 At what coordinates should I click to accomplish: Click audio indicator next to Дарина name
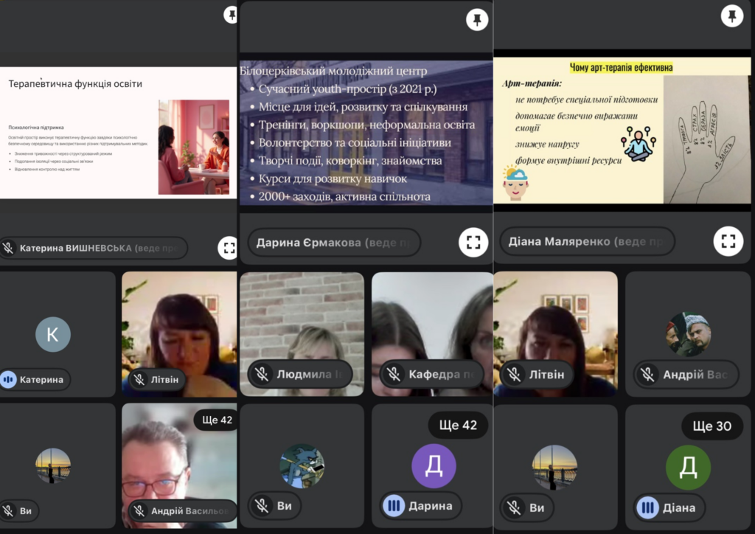[x=394, y=506]
